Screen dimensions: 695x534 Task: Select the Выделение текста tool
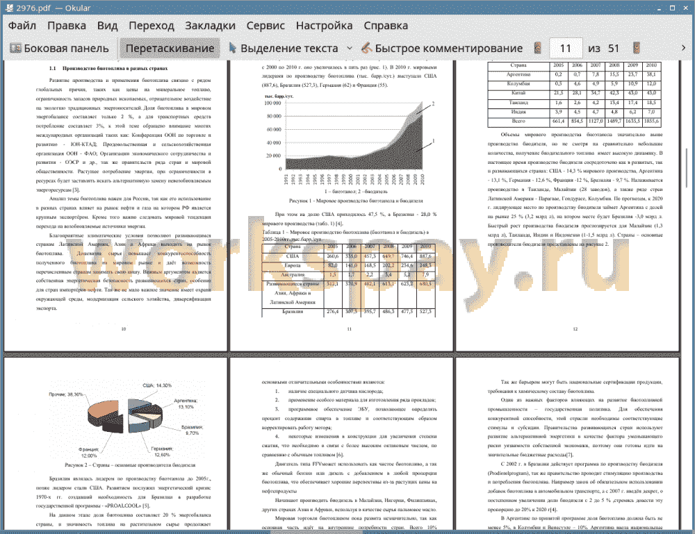pos(284,49)
